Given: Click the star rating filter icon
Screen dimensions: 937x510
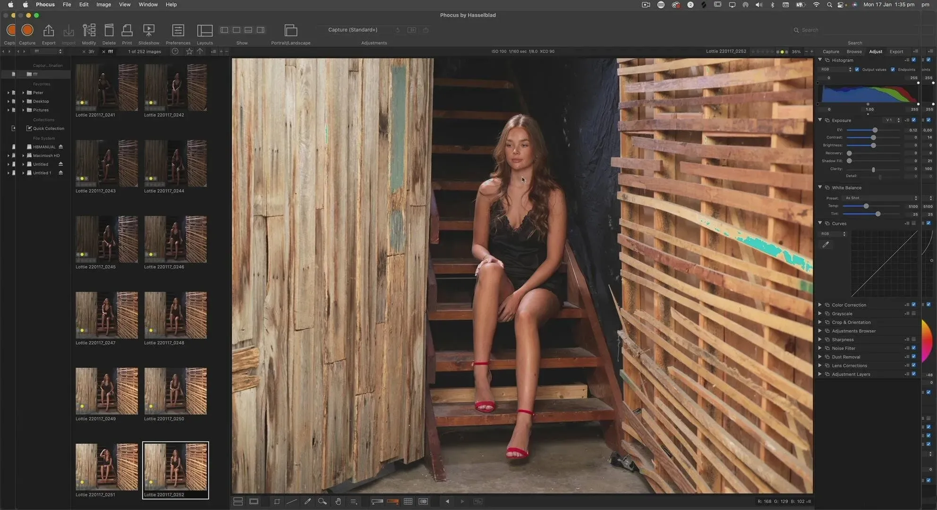Looking at the screenshot, I should pyautogui.click(x=189, y=51).
